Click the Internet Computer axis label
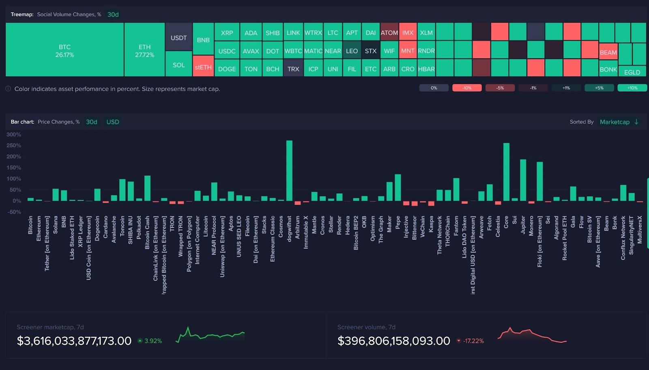649x370 pixels. click(198, 240)
